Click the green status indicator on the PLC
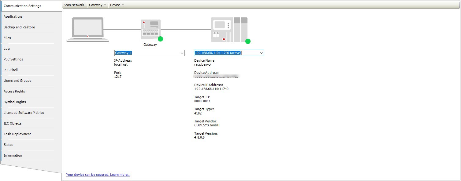The image size is (461, 181). click(248, 41)
